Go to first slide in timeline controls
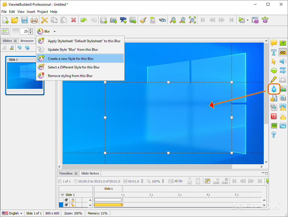 (x=234, y=181)
